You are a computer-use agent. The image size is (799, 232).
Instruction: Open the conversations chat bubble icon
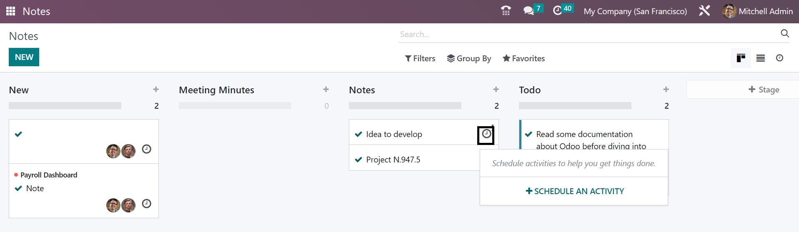point(528,11)
